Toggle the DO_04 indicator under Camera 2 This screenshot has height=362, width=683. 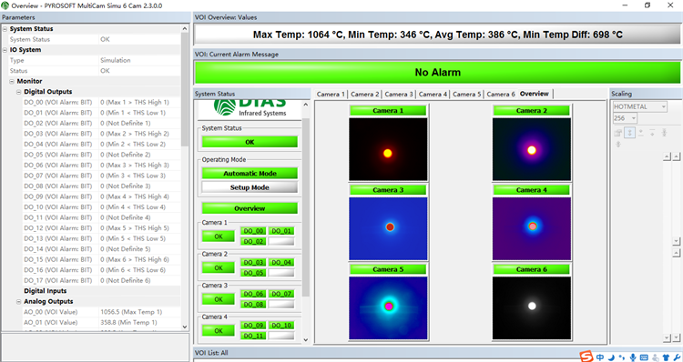(281, 262)
